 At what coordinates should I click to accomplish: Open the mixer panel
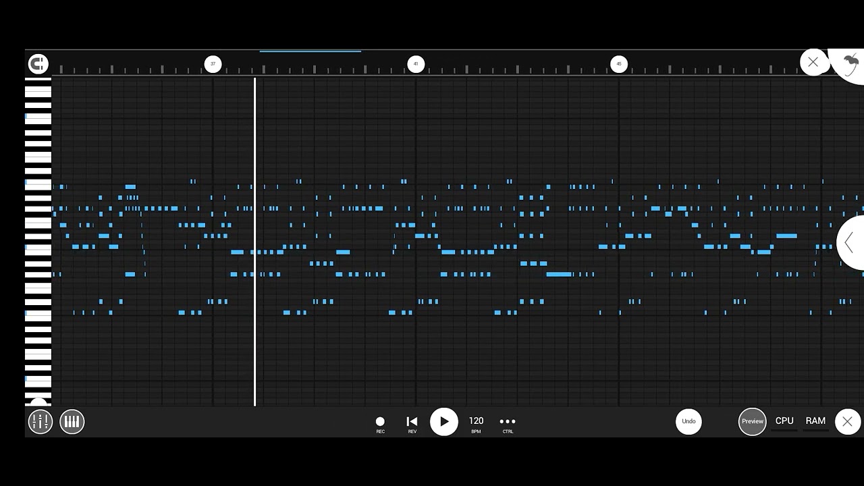point(40,421)
